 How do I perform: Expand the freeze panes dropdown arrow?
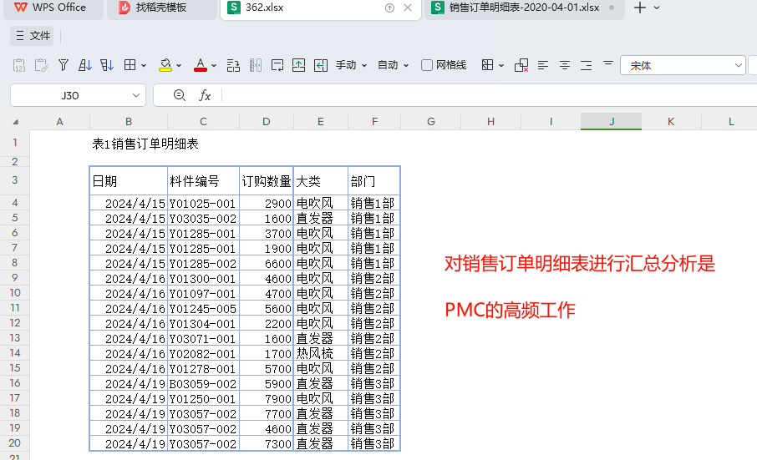coord(501,65)
